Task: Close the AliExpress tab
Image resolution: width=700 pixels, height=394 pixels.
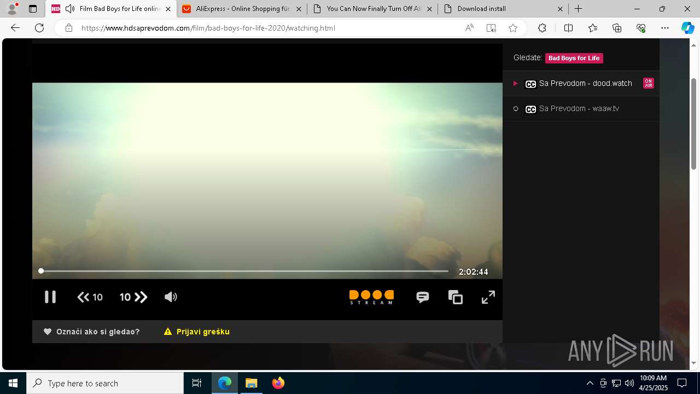Action: click(x=299, y=9)
